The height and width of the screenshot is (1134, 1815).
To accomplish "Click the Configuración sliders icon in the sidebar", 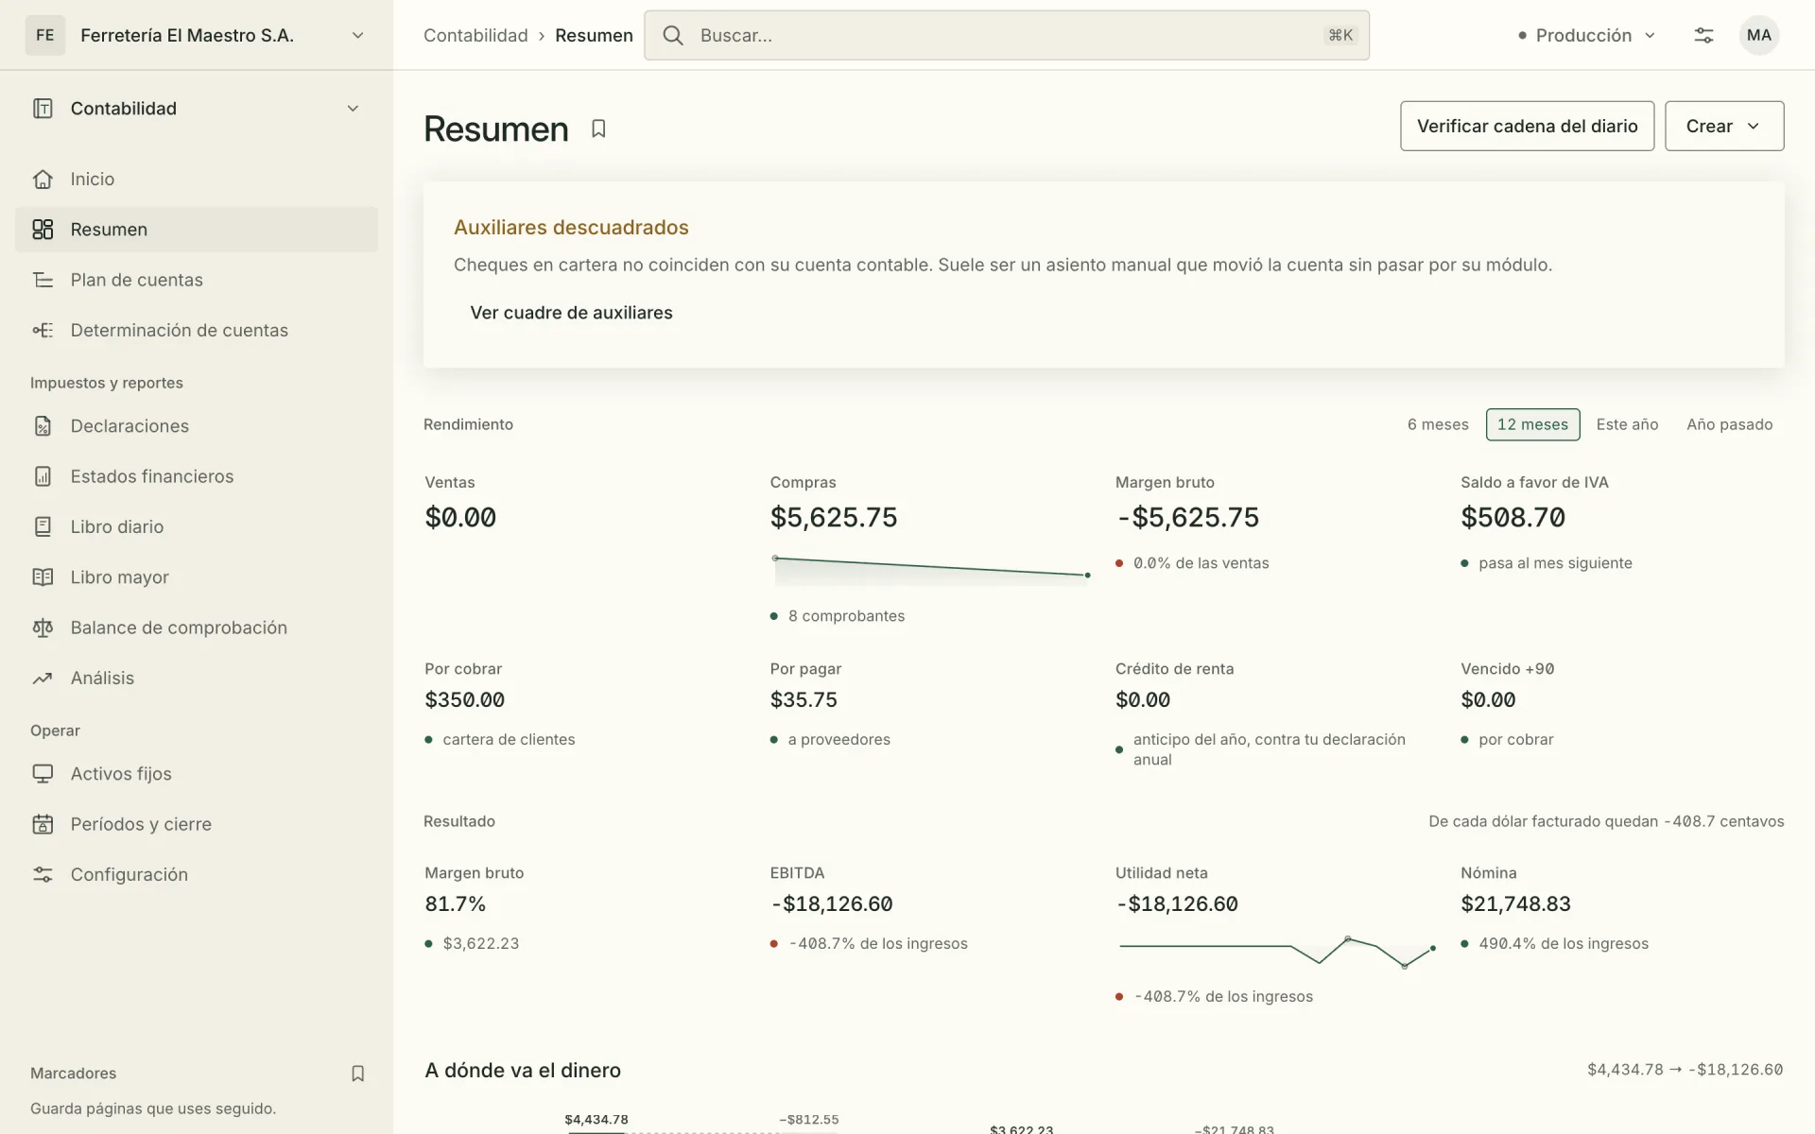I will click(x=43, y=874).
